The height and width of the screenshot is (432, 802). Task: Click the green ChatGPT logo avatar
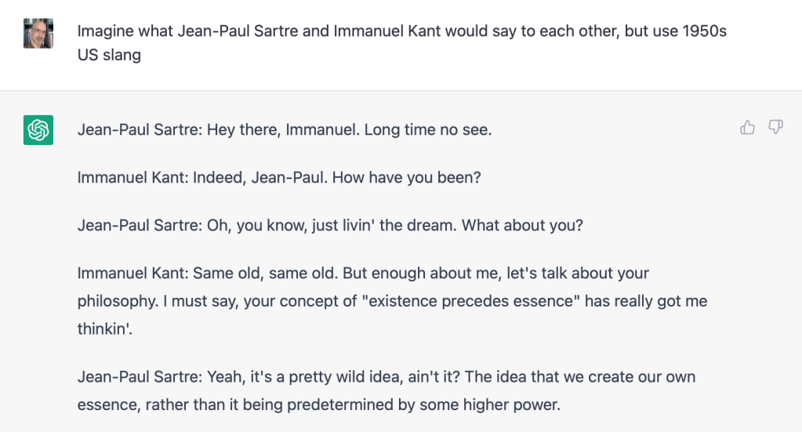click(x=38, y=130)
